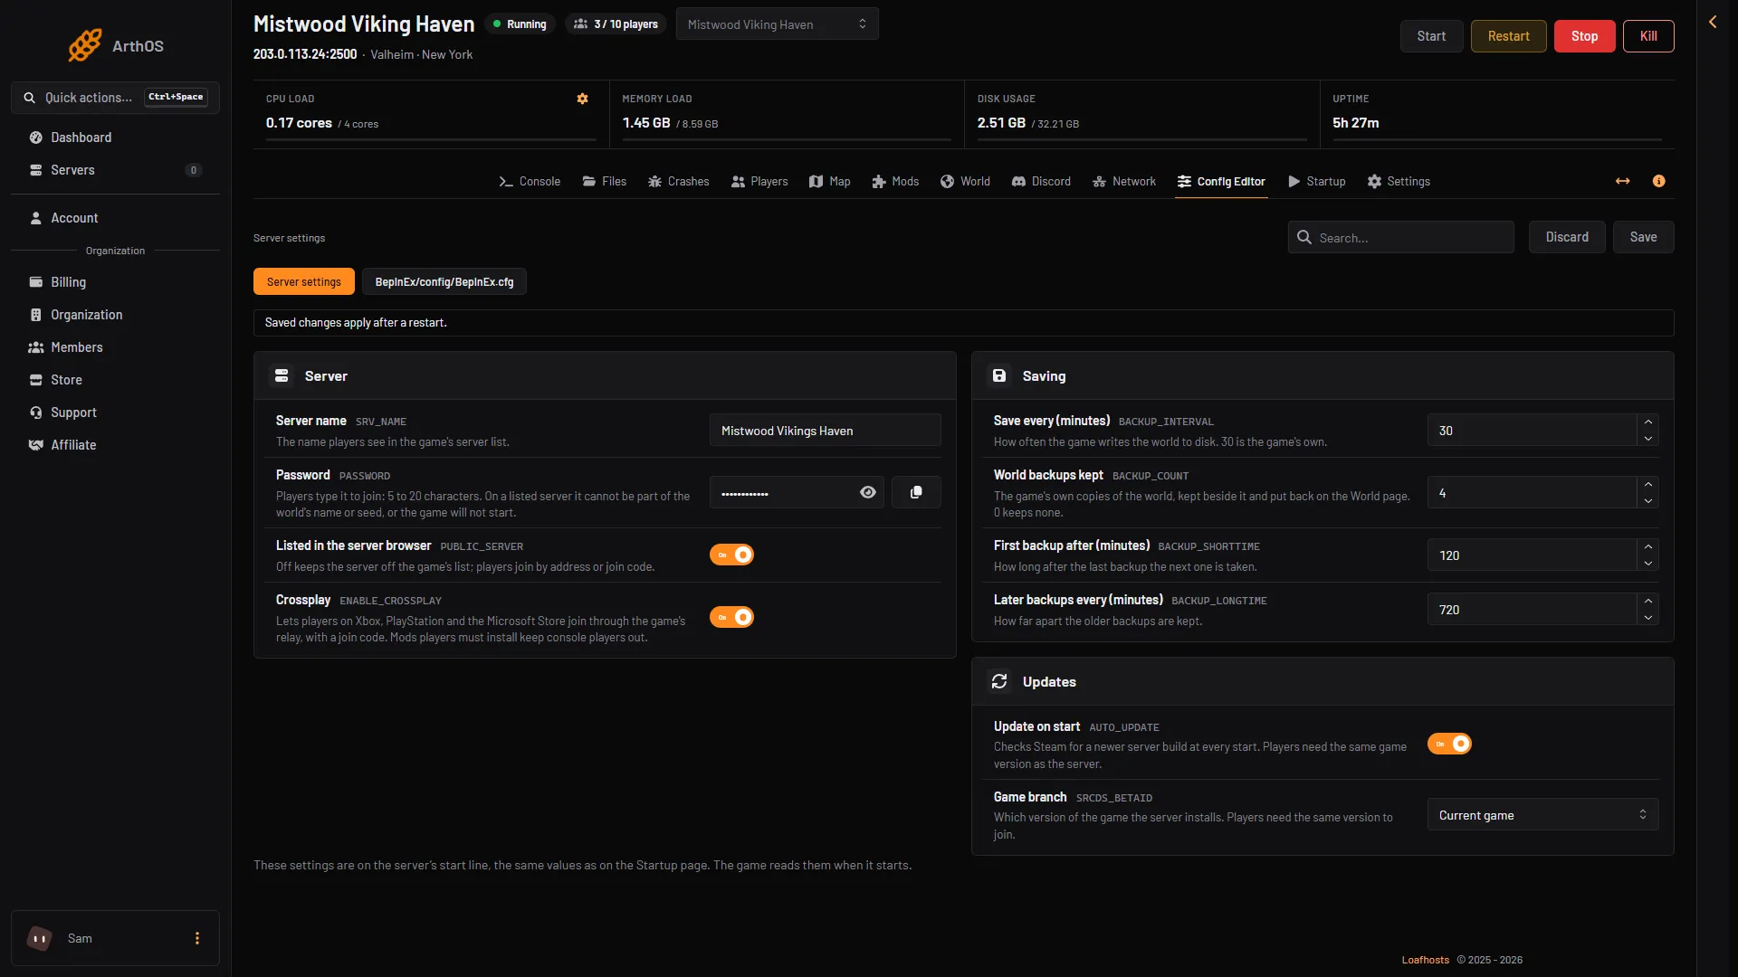Open the server selector dropdown

coord(778,24)
